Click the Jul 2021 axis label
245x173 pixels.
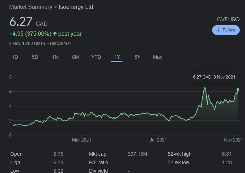[158, 140]
